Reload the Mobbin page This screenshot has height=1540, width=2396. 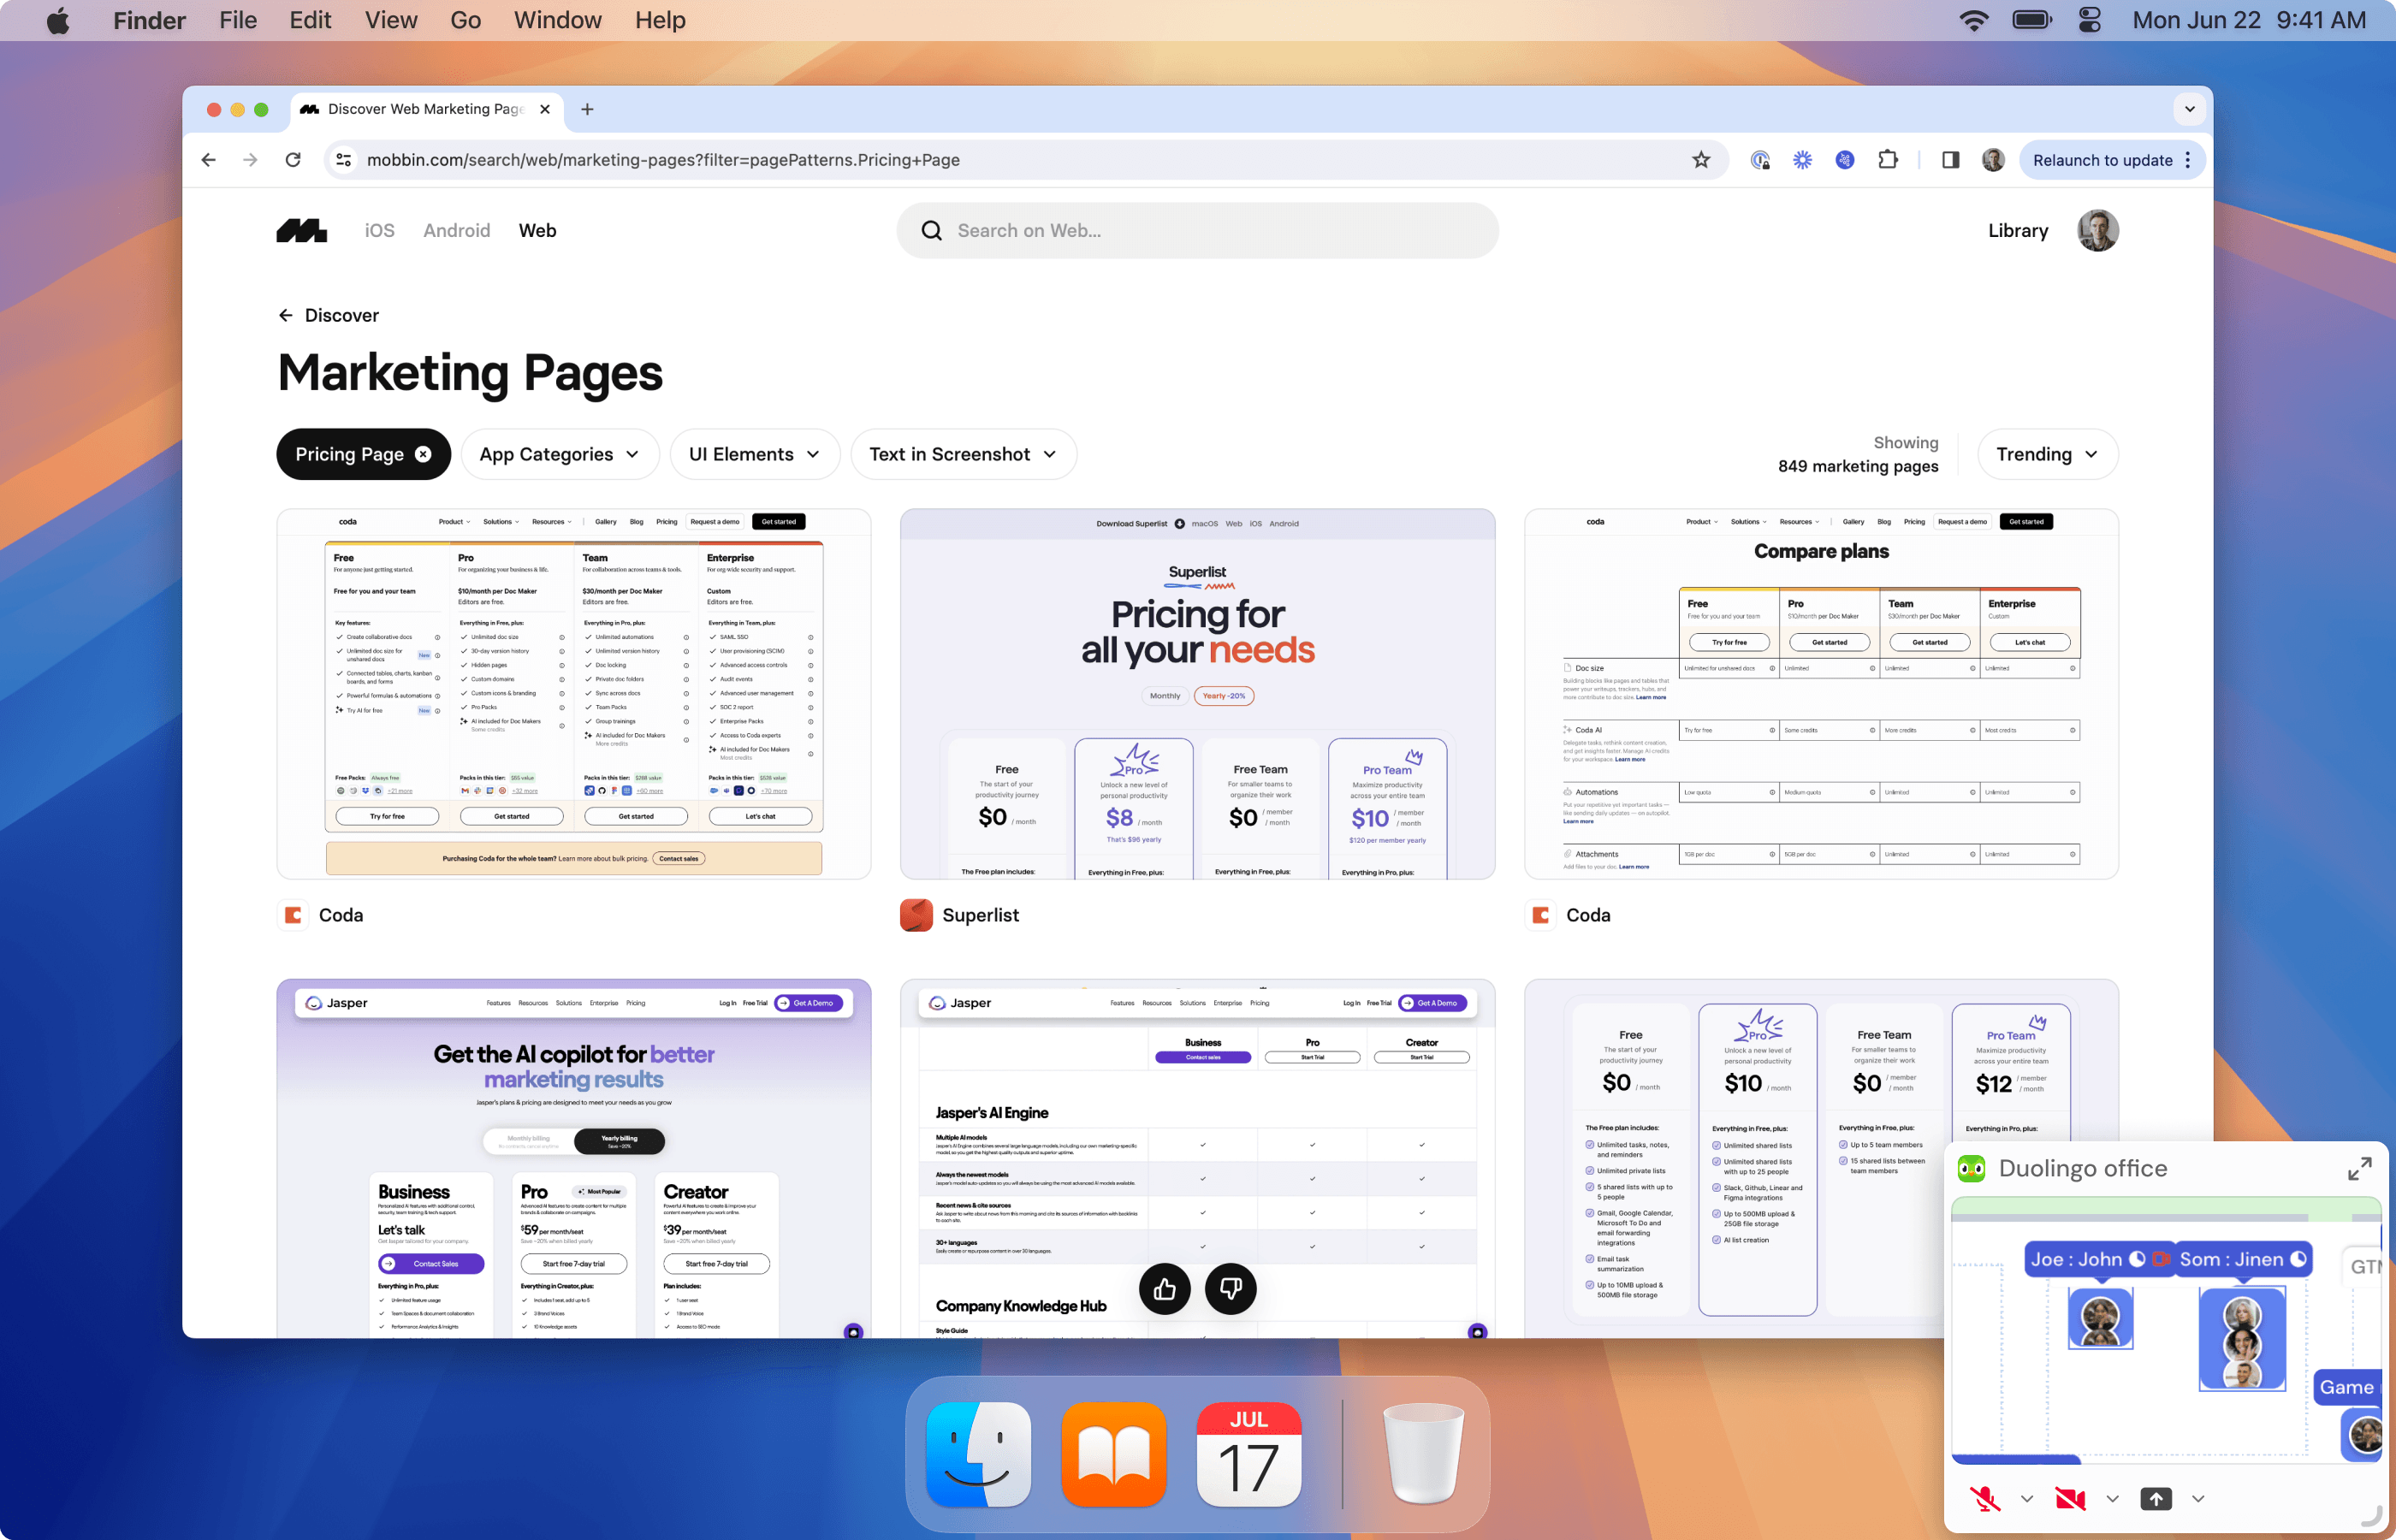click(293, 160)
